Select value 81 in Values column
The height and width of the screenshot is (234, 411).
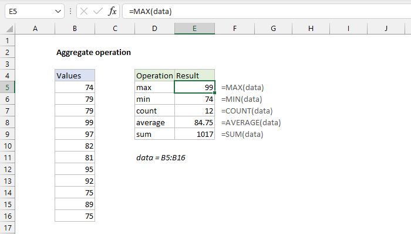pyautogui.click(x=75, y=157)
